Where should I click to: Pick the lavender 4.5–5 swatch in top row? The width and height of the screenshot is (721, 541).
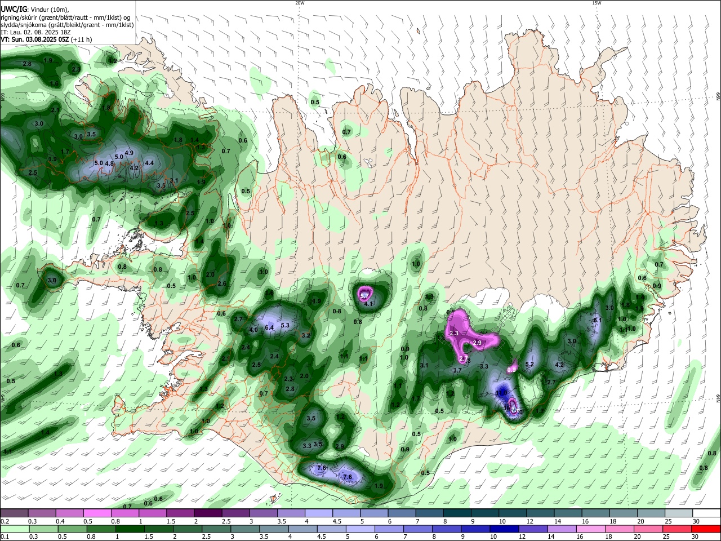346,513
